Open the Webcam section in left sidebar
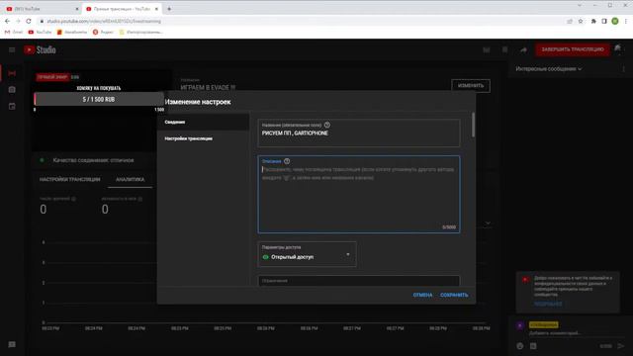633x356 pixels. [12, 90]
